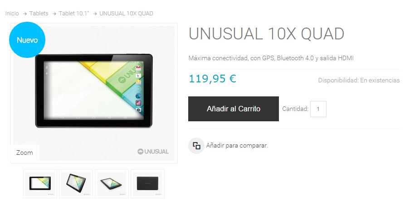Screen dimensions: 410x210
Task: Click the Cantidad quantity input field
Action: click(318, 109)
